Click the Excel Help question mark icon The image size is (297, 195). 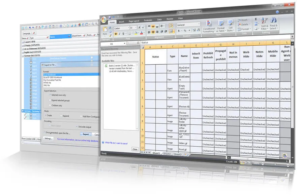pos(277,12)
